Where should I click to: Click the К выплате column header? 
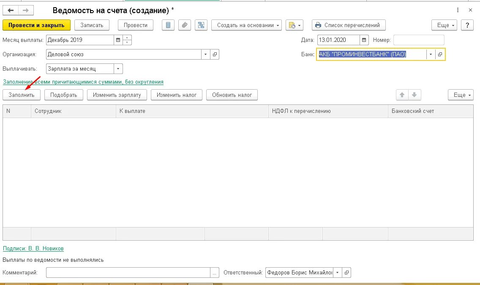[x=192, y=111]
